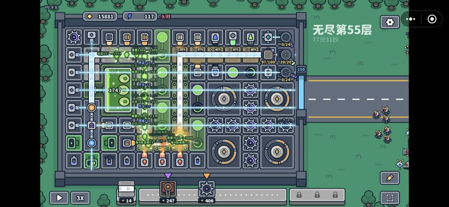This screenshot has width=449, height=207.
Task: Select the green flask module in top row
Action: pos(251,37)
